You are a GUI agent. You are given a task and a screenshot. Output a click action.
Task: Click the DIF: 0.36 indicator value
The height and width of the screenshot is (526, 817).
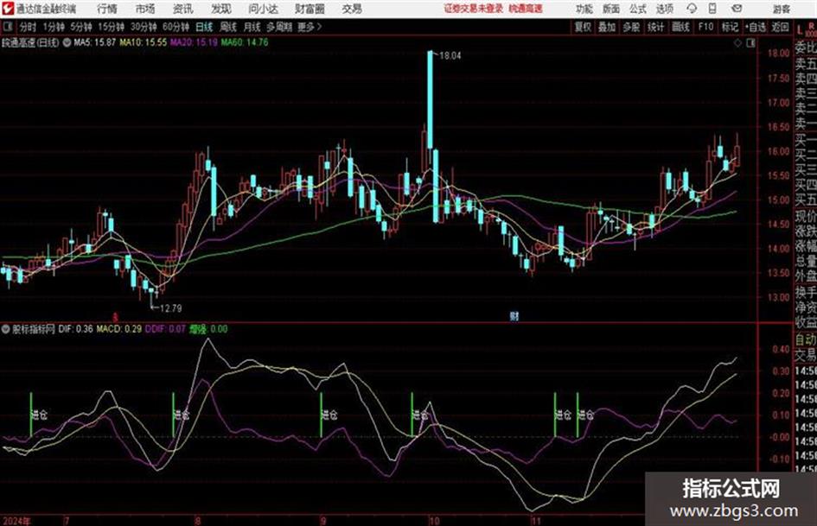click(75, 329)
